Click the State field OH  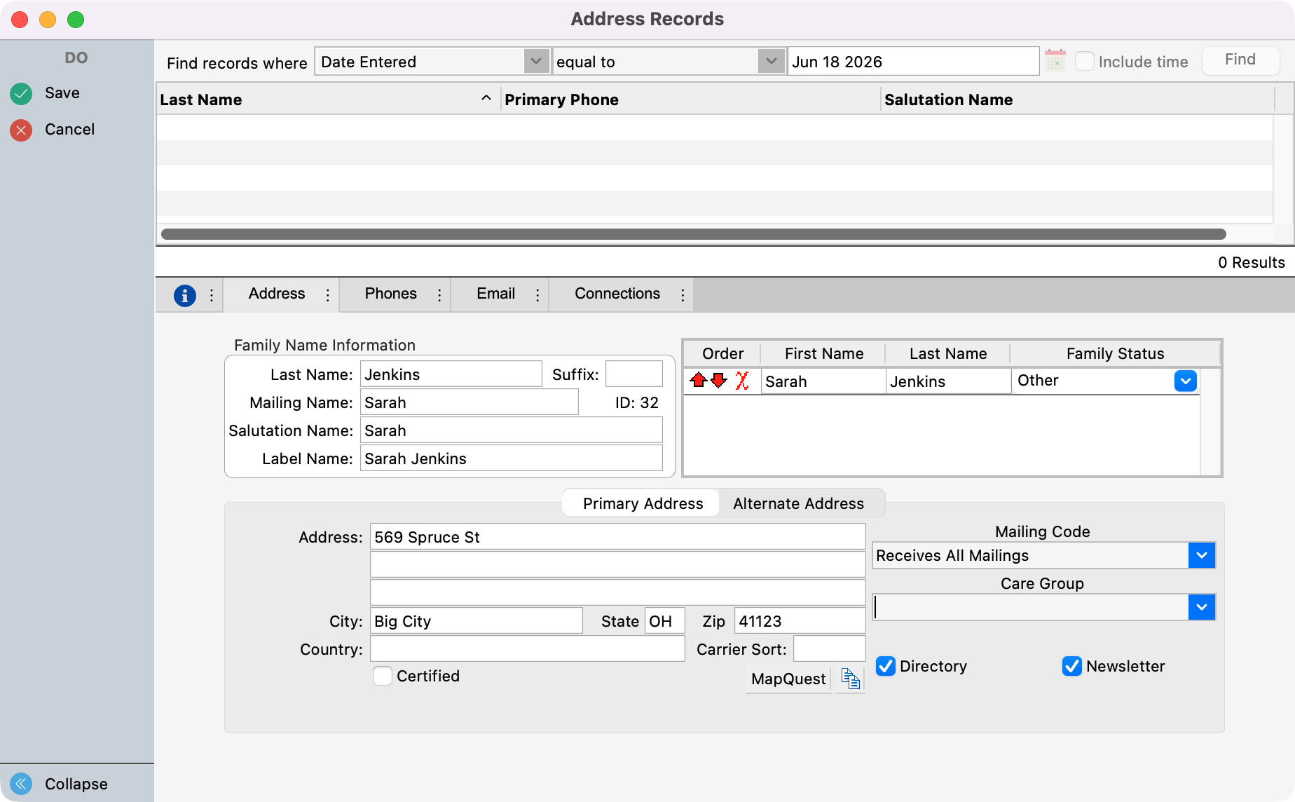tap(665, 621)
